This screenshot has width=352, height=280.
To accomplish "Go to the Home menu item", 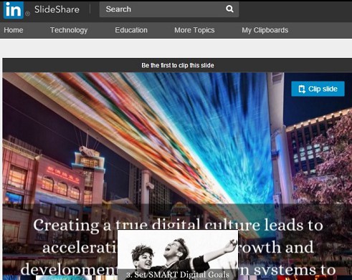I will coord(14,30).
